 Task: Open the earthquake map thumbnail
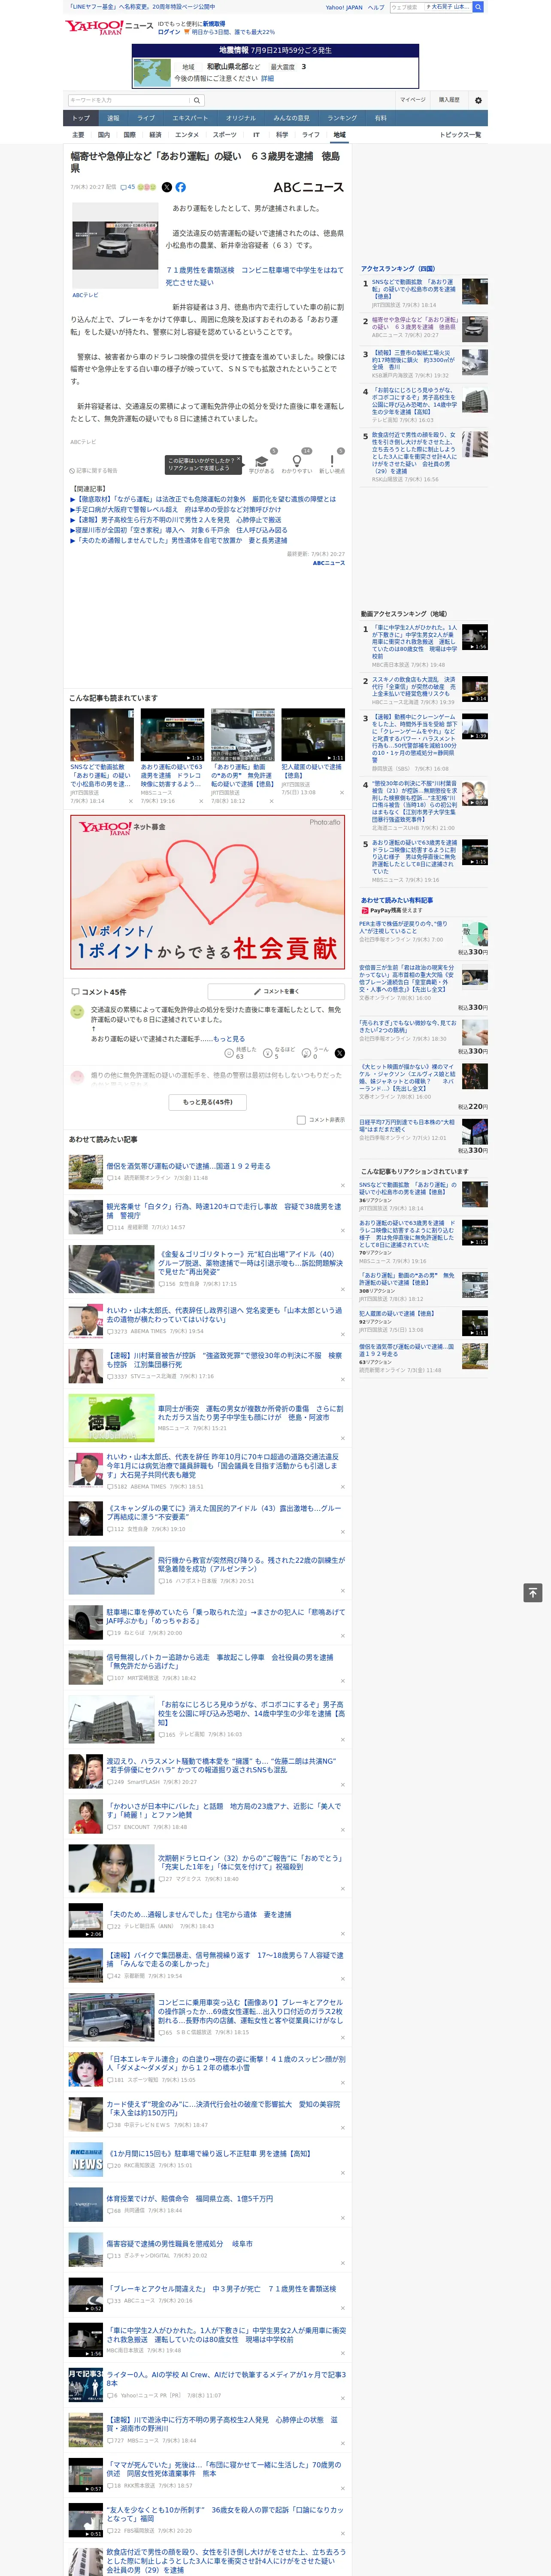pyautogui.click(x=152, y=73)
